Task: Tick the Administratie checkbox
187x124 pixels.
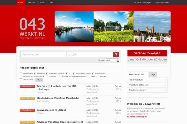Action: coord(21,73)
